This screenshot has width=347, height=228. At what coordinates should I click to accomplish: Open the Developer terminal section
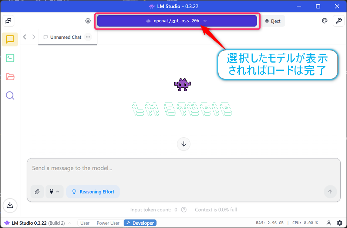[10, 58]
